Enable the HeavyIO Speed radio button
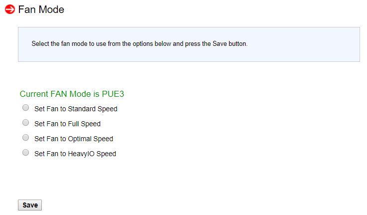This screenshot has height=215, width=367. [25, 153]
